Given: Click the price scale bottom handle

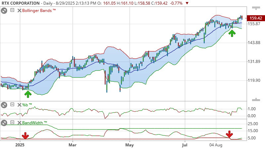Looking at the screenshot, I should (x=256, y=100).
